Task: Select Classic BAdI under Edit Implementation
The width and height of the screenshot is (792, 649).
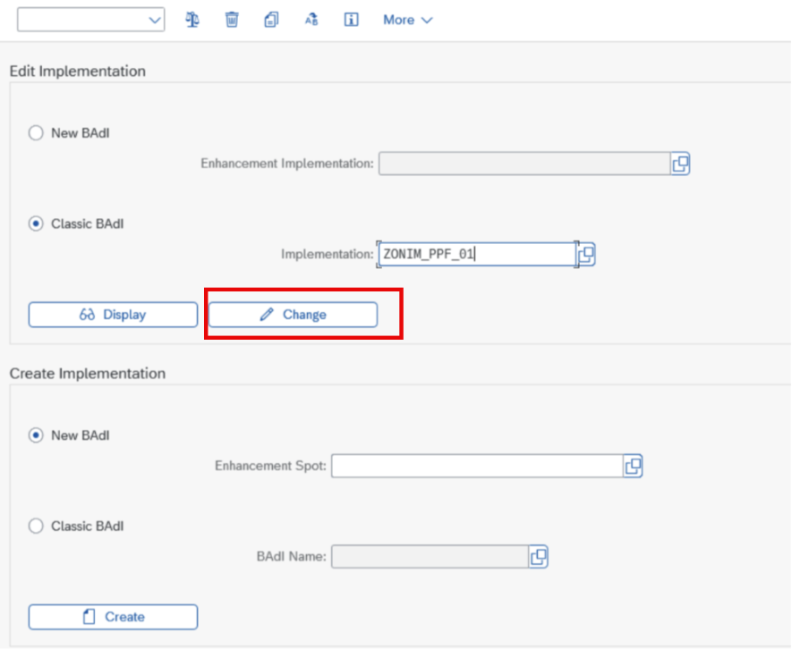Action: [36, 223]
